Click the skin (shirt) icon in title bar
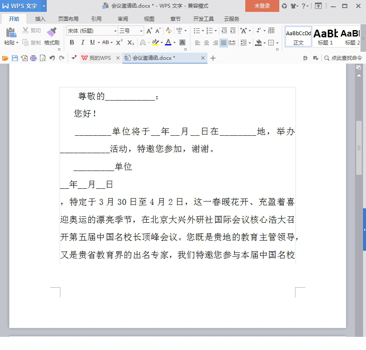Image resolution: width=366 pixels, height=350 pixels. click(x=293, y=6)
